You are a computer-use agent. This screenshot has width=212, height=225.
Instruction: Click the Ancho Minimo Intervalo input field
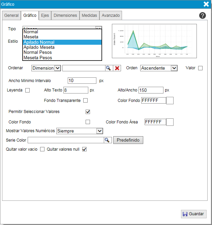(82, 81)
